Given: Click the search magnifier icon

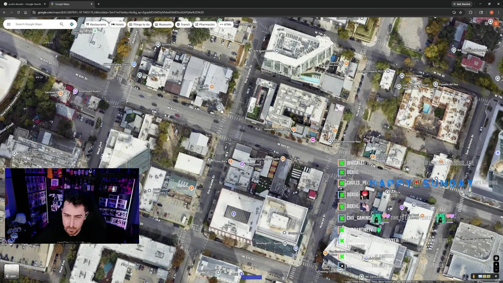Looking at the screenshot, I should [61, 24].
